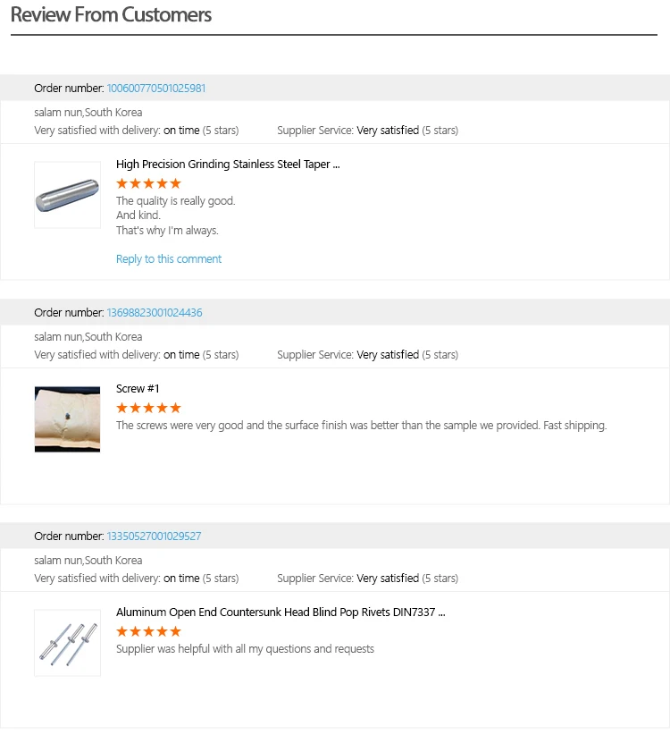
Task: Click star rating under taper pin review
Action: point(148,183)
